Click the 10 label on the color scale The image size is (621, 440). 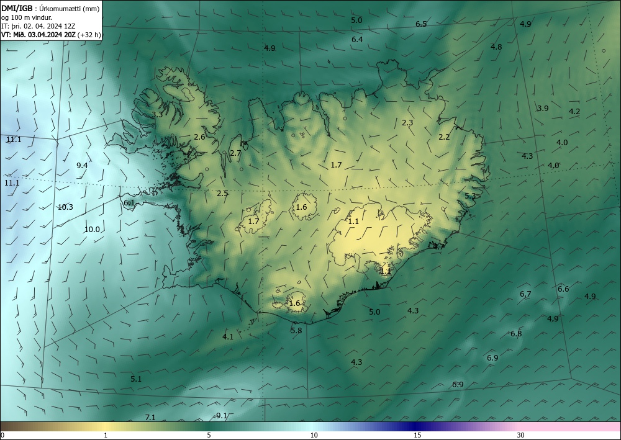pyautogui.click(x=314, y=435)
